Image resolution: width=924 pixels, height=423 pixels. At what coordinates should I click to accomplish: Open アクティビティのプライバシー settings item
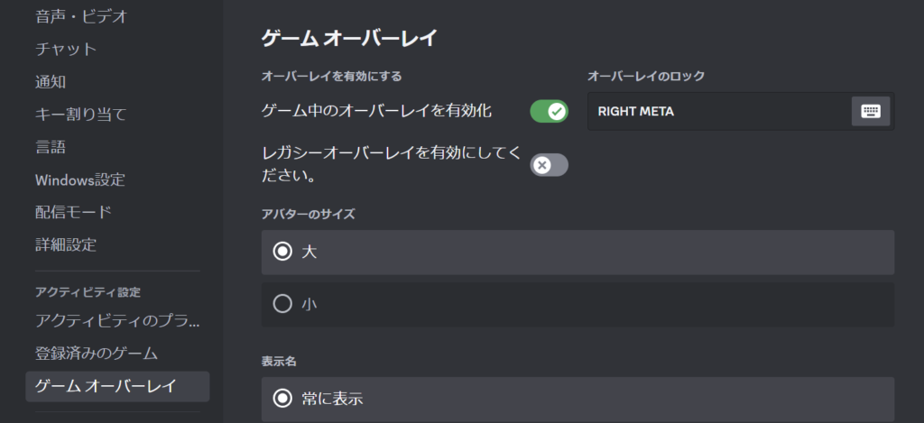point(117,321)
